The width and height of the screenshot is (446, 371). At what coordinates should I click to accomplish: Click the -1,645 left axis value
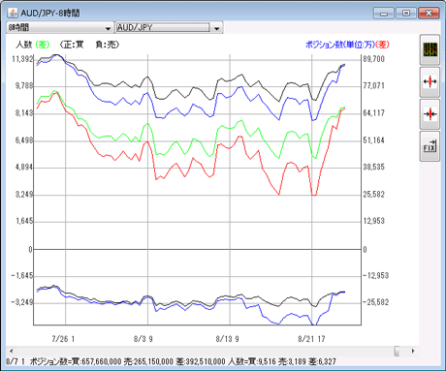coord(22,275)
